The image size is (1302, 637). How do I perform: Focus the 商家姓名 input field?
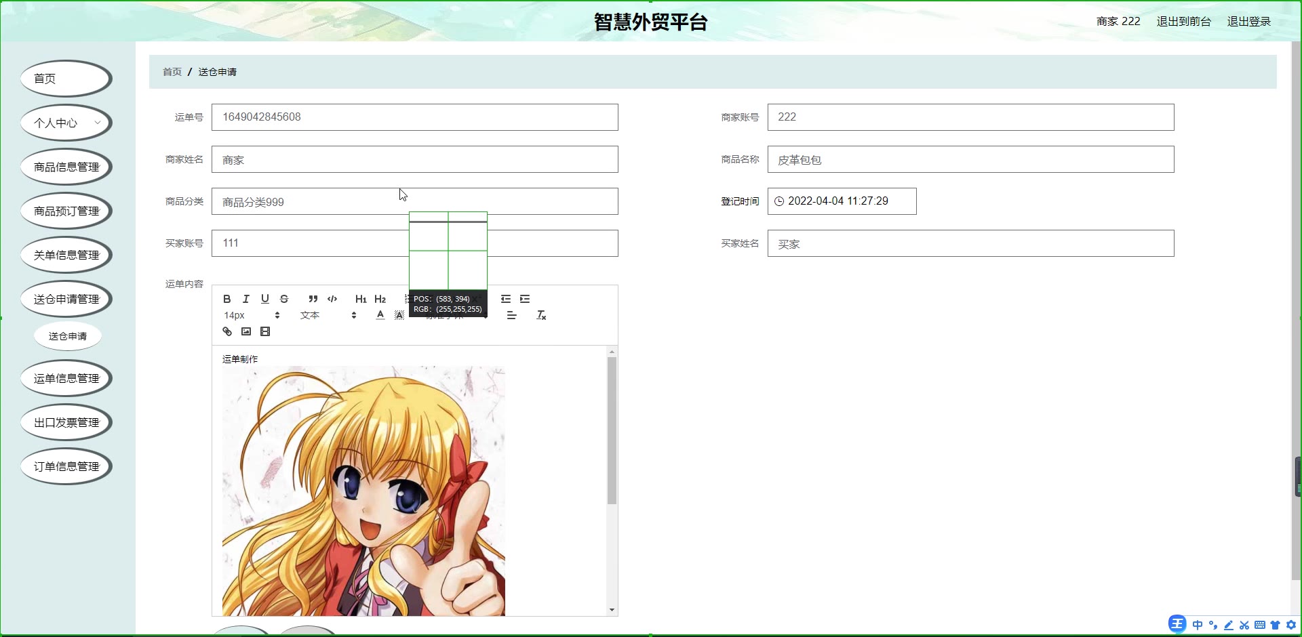pyautogui.click(x=415, y=159)
